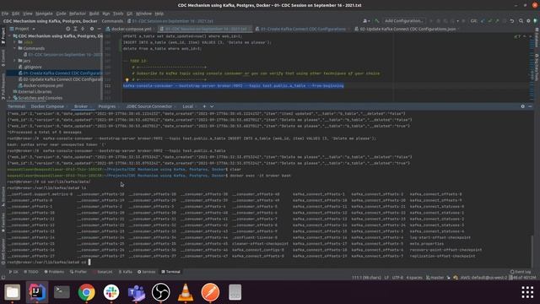
Task: Click the master git branch widget
Action: (x=435, y=278)
